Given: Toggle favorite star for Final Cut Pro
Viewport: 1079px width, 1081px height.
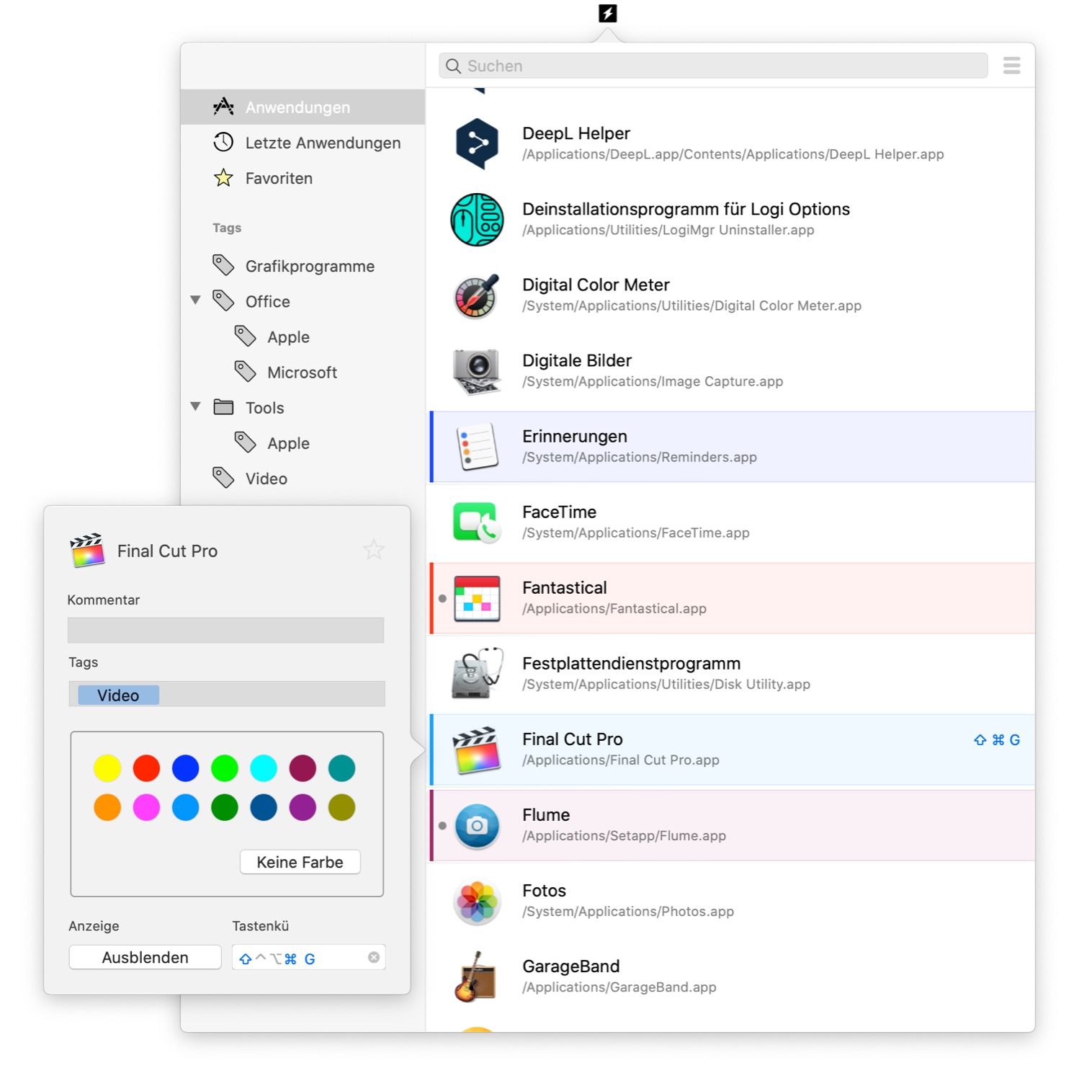Looking at the screenshot, I should (374, 550).
